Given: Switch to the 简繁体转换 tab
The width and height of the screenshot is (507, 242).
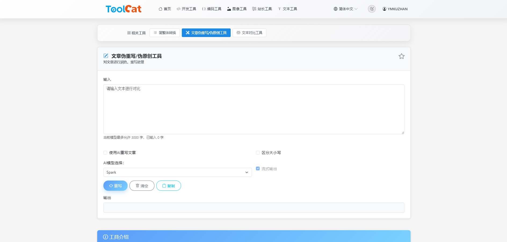Looking at the screenshot, I should point(165,33).
